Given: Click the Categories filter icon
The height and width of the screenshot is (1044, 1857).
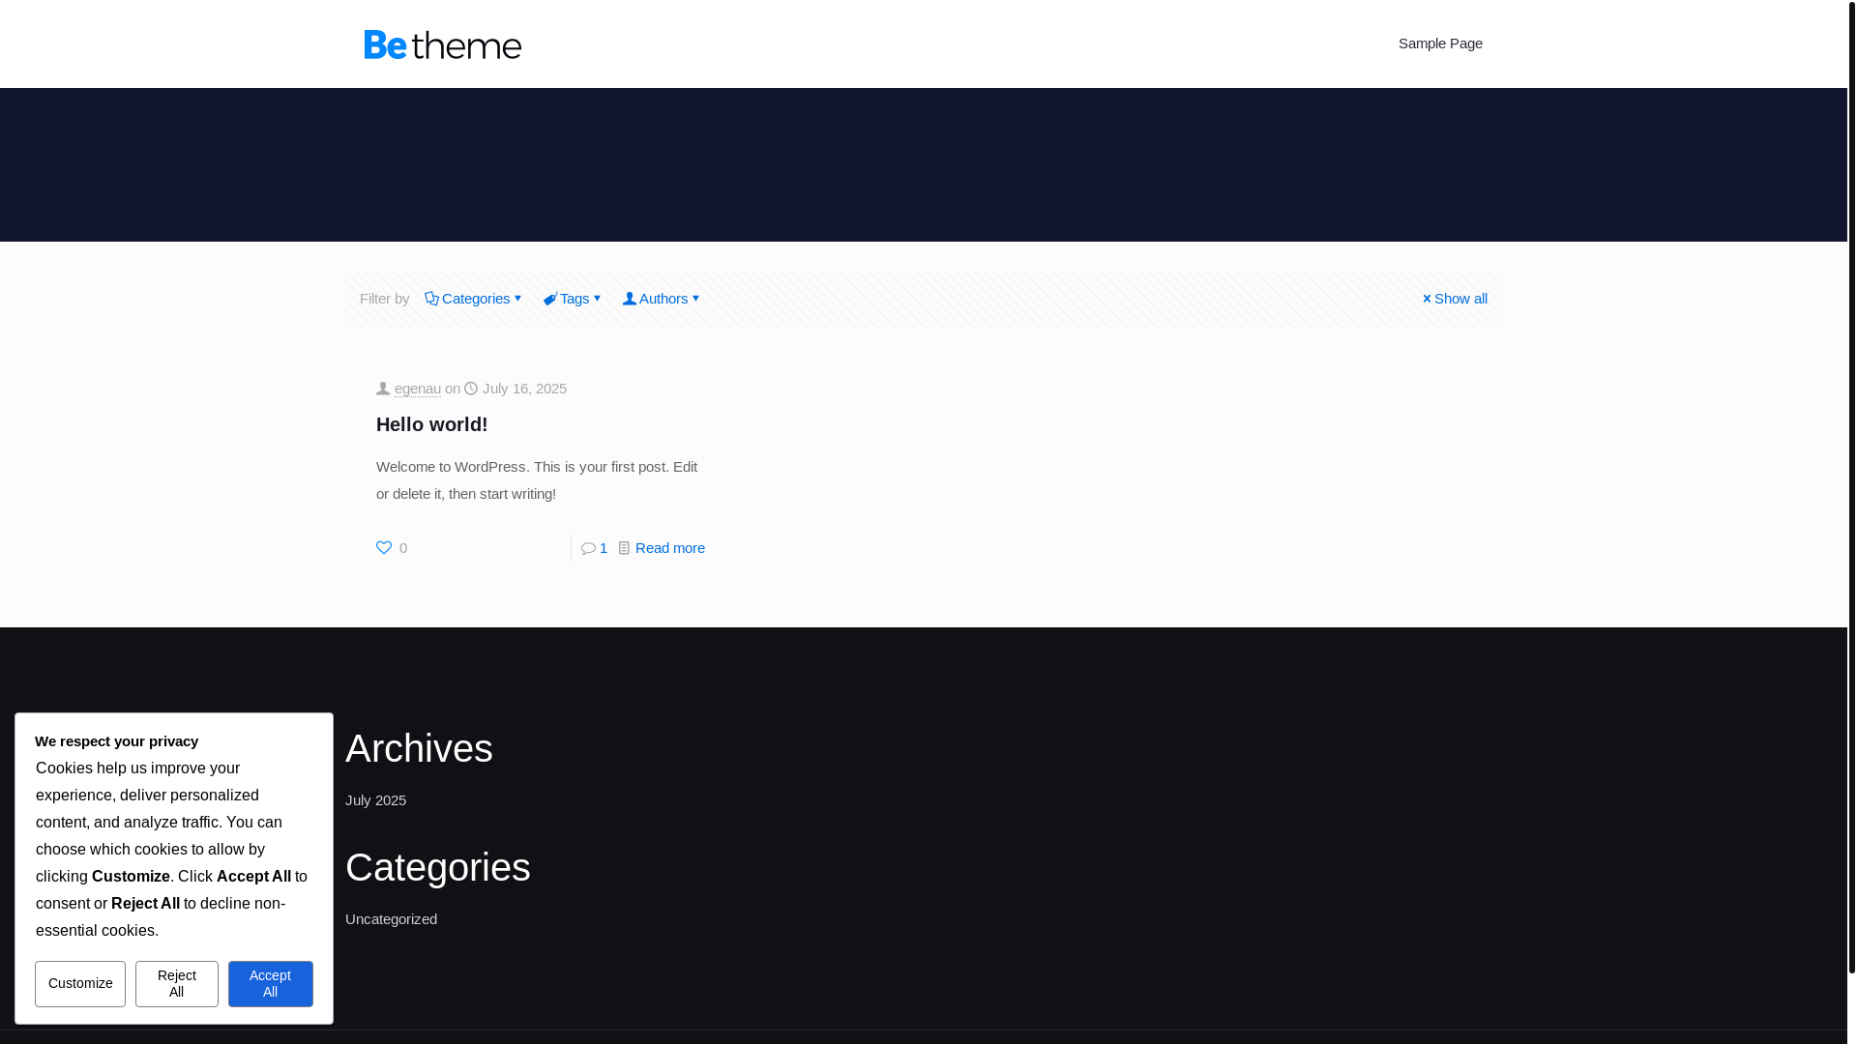Looking at the screenshot, I should click(431, 299).
